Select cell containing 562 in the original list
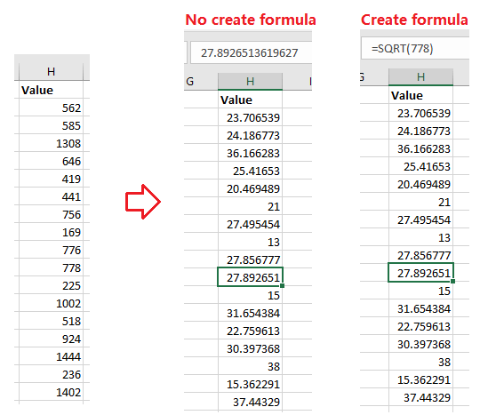 tap(52, 108)
